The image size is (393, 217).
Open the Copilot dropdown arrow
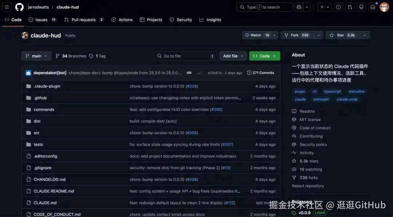coord(307,7)
